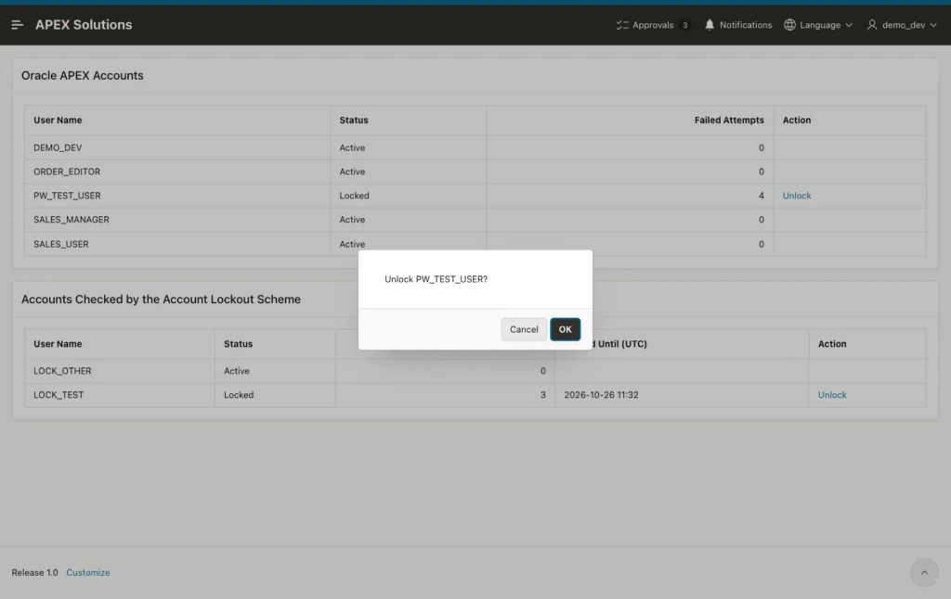Click Action header in Lockout Scheme table

(x=831, y=344)
